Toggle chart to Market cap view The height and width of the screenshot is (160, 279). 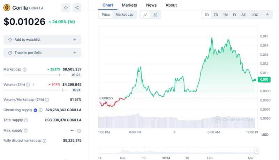(x=125, y=15)
